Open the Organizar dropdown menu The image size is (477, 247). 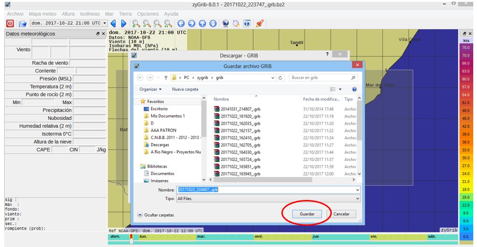150,89
